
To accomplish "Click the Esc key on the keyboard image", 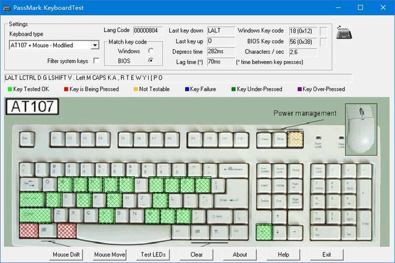I will [27, 139].
